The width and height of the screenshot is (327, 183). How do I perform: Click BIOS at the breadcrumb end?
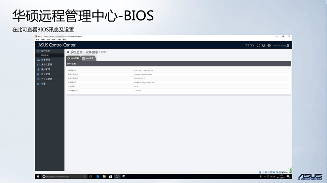[105, 52]
